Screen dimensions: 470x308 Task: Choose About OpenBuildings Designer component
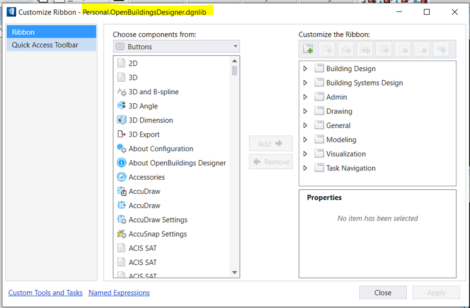point(171,163)
